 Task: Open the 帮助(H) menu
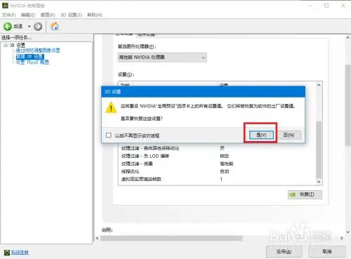pos(95,15)
